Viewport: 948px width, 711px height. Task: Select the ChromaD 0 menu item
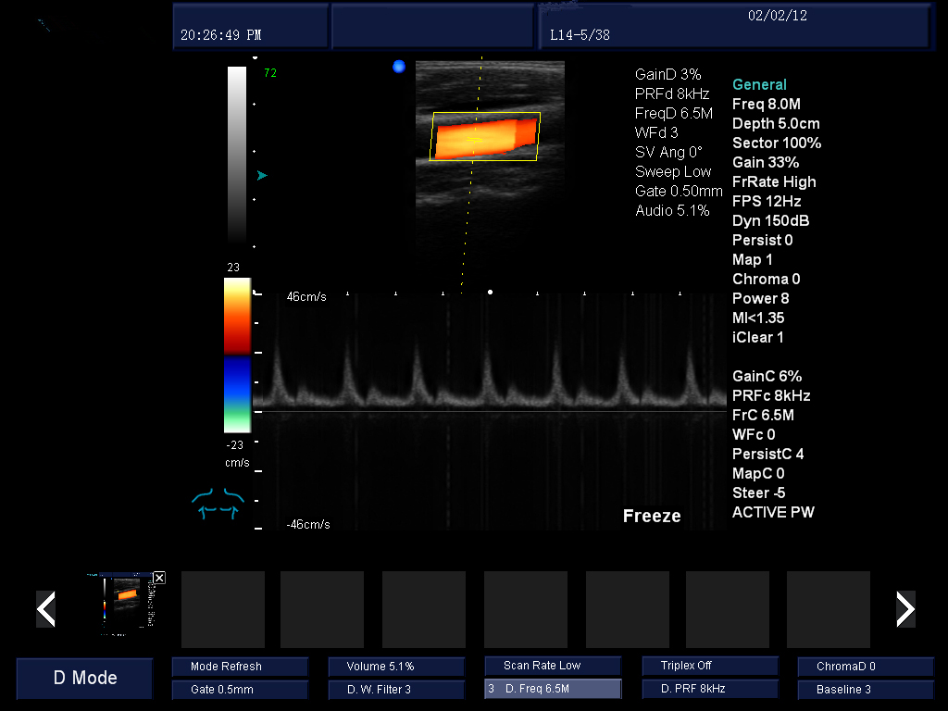(x=866, y=667)
